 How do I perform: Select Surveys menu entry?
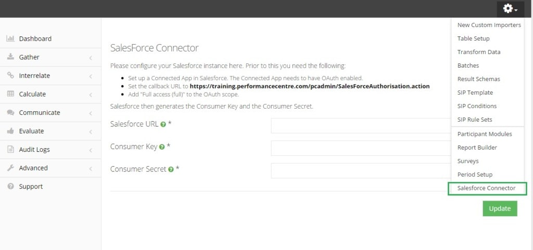(x=468, y=161)
